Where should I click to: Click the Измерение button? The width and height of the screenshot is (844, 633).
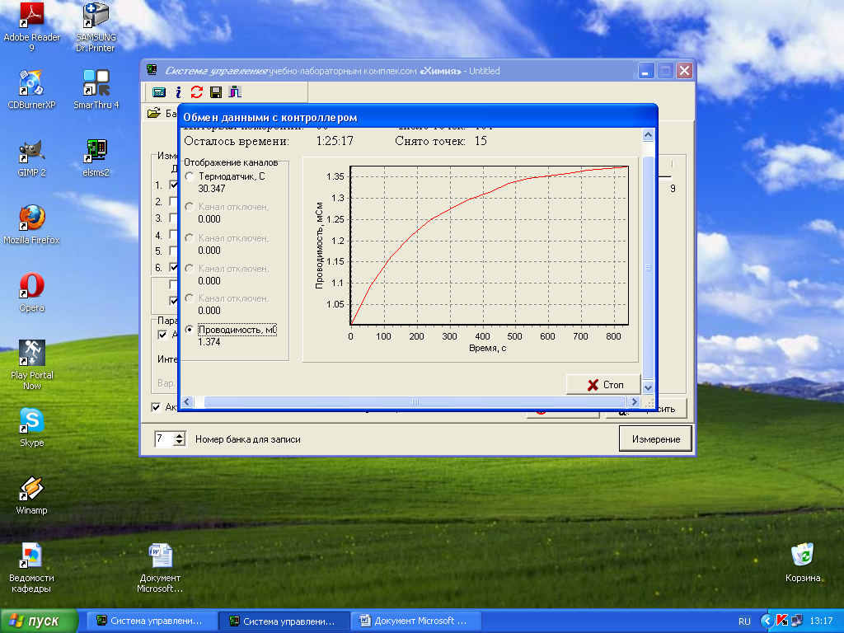tap(655, 438)
